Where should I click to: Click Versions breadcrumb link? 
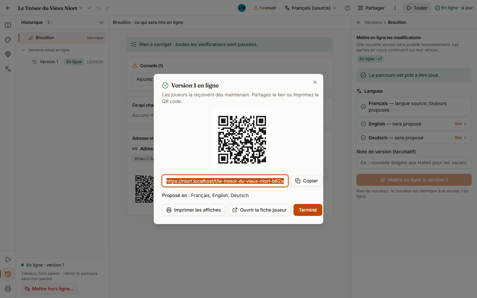(x=373, y=23)
